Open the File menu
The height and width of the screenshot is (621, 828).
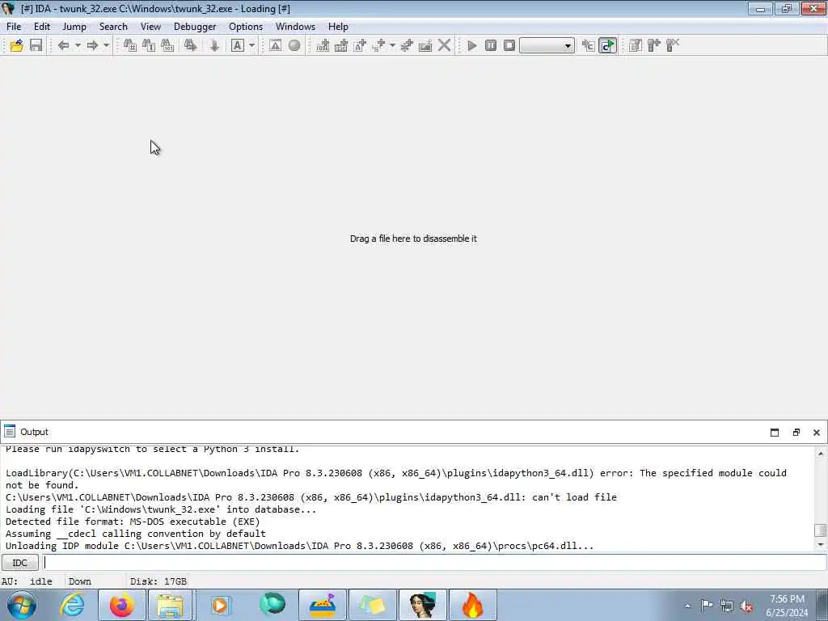(14, 27)
